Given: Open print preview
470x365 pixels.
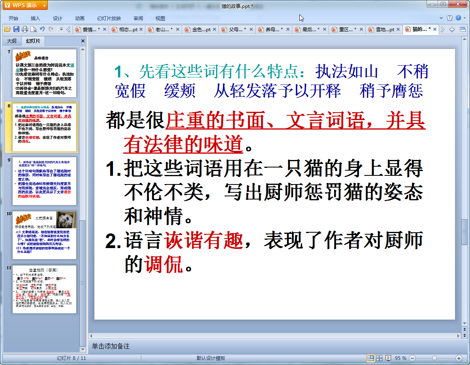Looking at the screenshot, I should point(34,29).
